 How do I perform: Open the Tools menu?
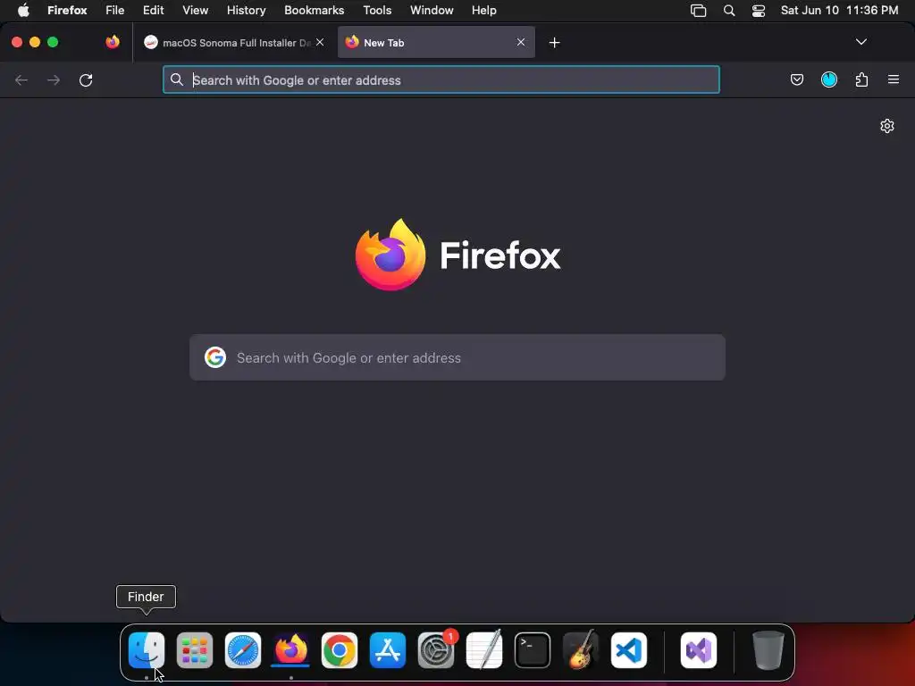(377, 10)
